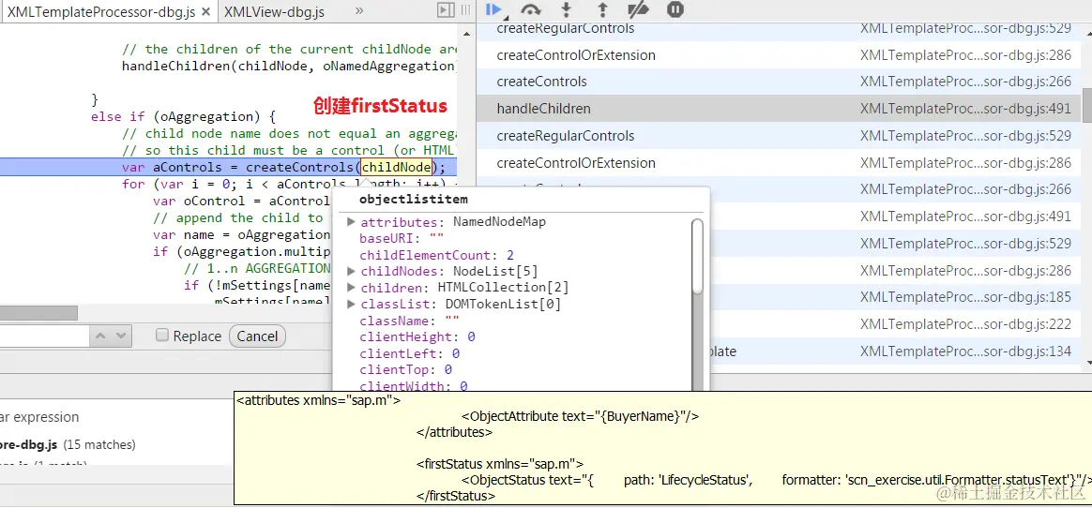
Task: Click the highlighted childNode token in code
Action: tap(396, 167)
